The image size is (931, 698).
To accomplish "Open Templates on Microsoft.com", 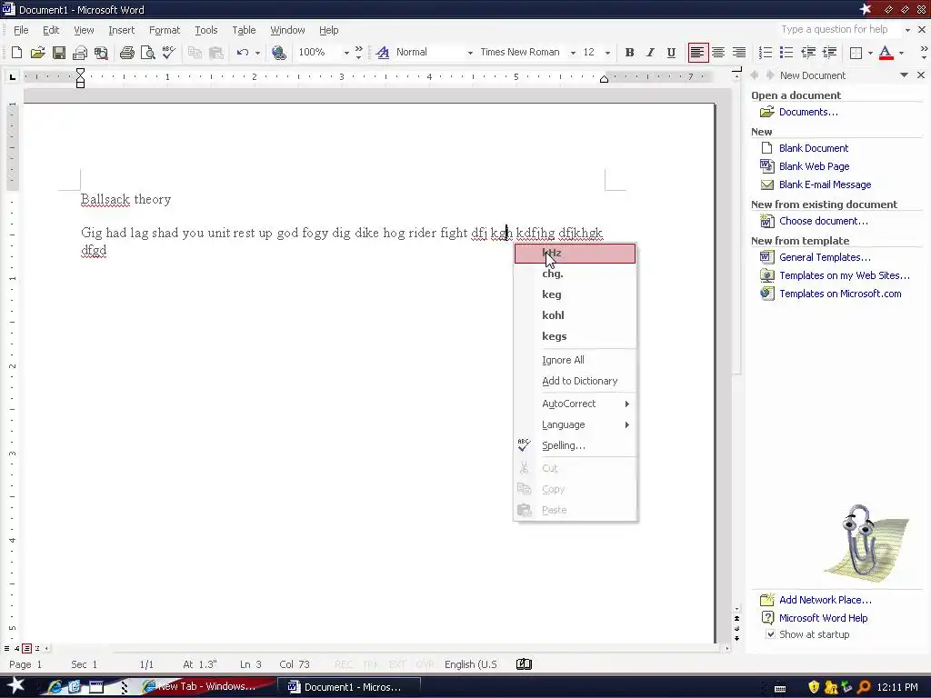I will point(840,294).
